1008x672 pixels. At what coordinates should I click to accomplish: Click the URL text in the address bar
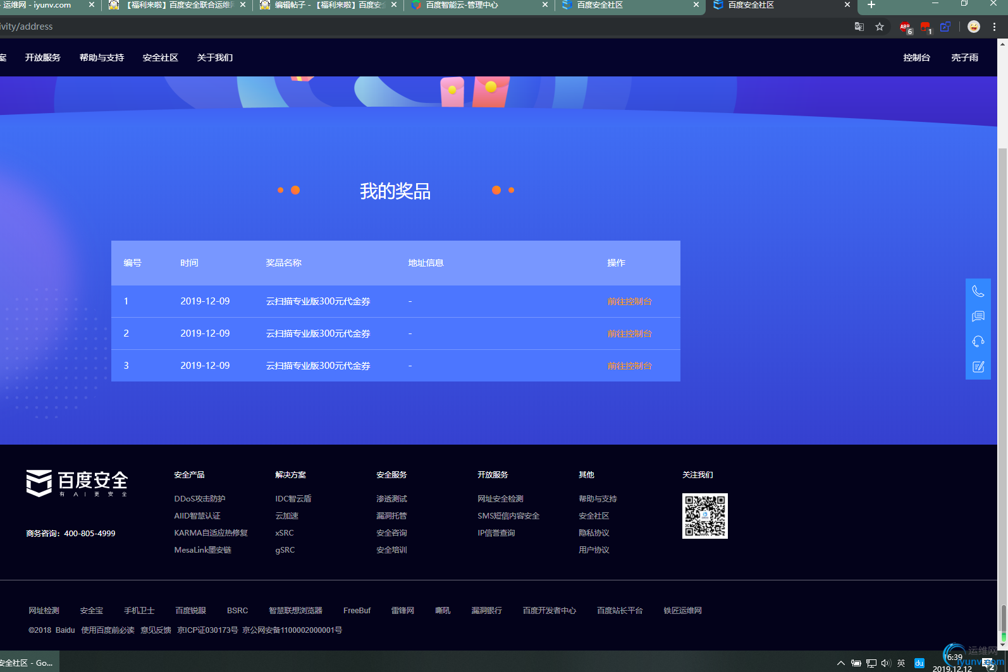coord(27,27)
